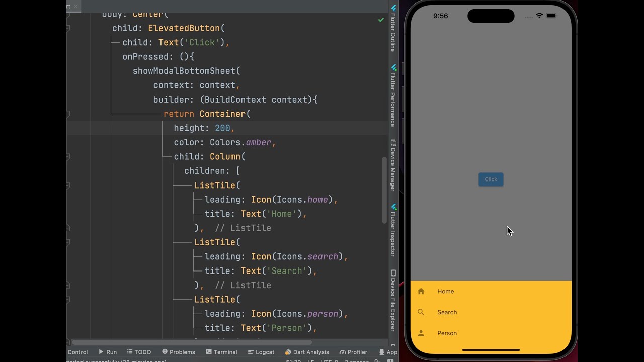Click child: Column in the code
644x362 pixels.
tap(207, 157)
